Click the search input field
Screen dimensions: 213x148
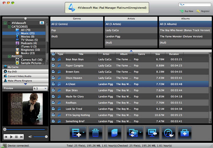pyautogui.click(x=197, y=5)
